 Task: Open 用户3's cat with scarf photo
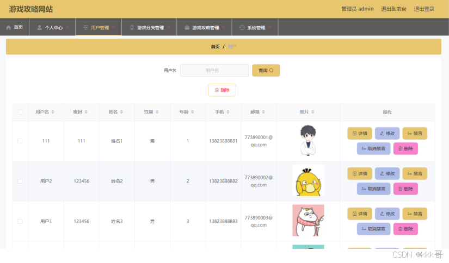308,221
